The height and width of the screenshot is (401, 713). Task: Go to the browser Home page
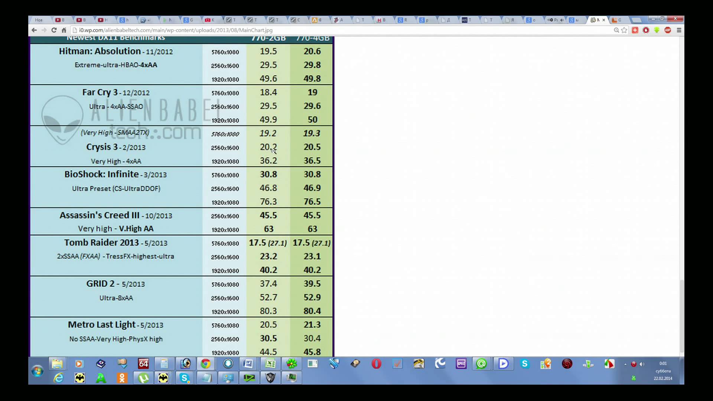coord(64,30)
